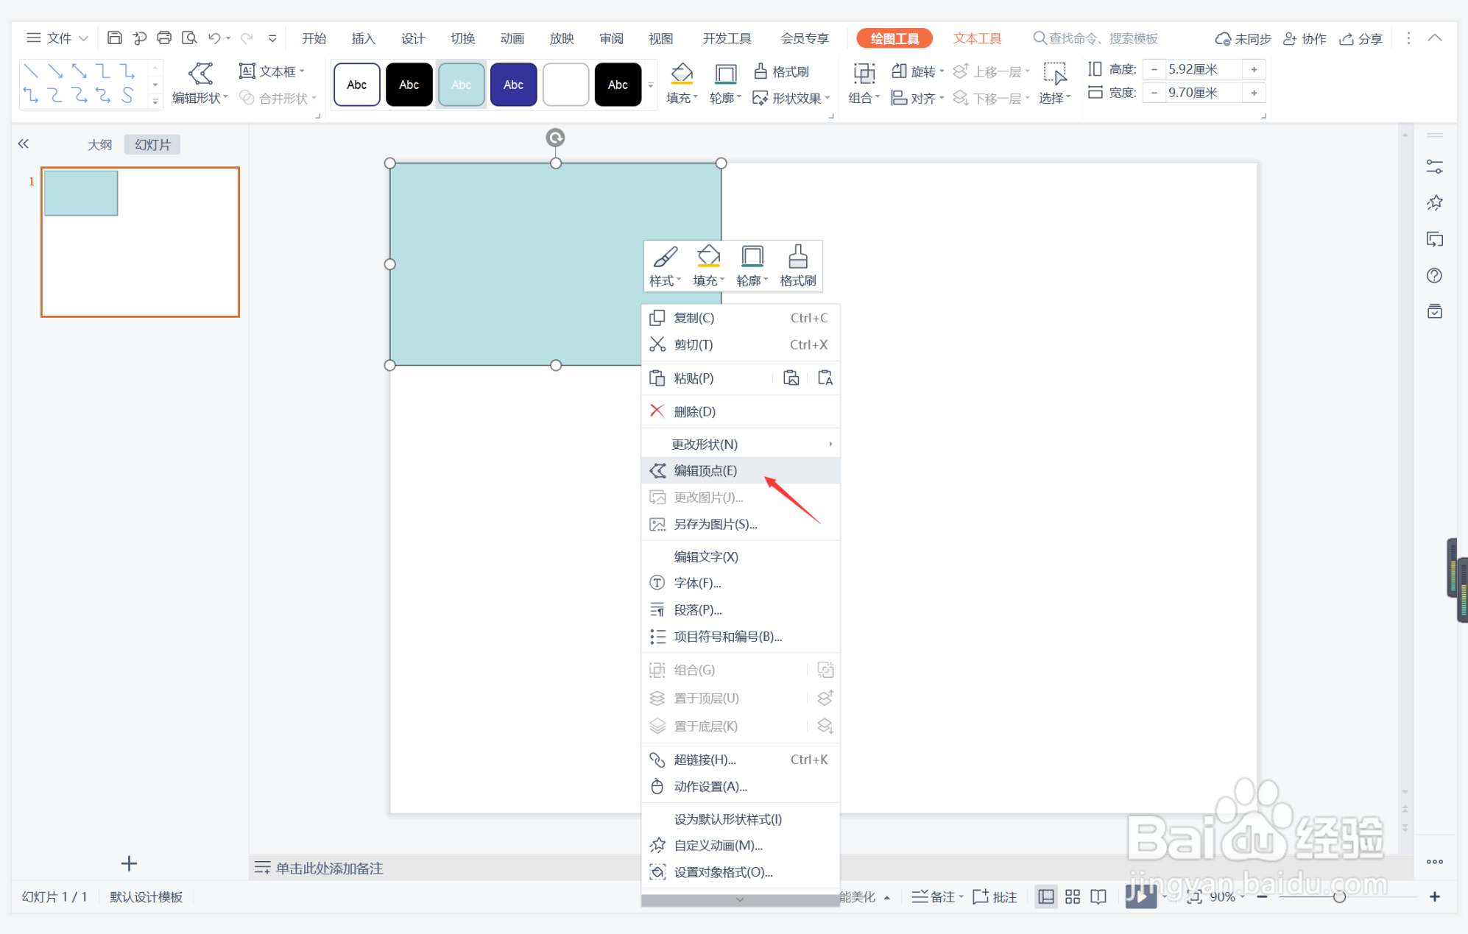Click the Group (组合) icon in ribbon
The width and height of the screenshot is (1468, 934).
pyautogui.click(x=864, y=73)
